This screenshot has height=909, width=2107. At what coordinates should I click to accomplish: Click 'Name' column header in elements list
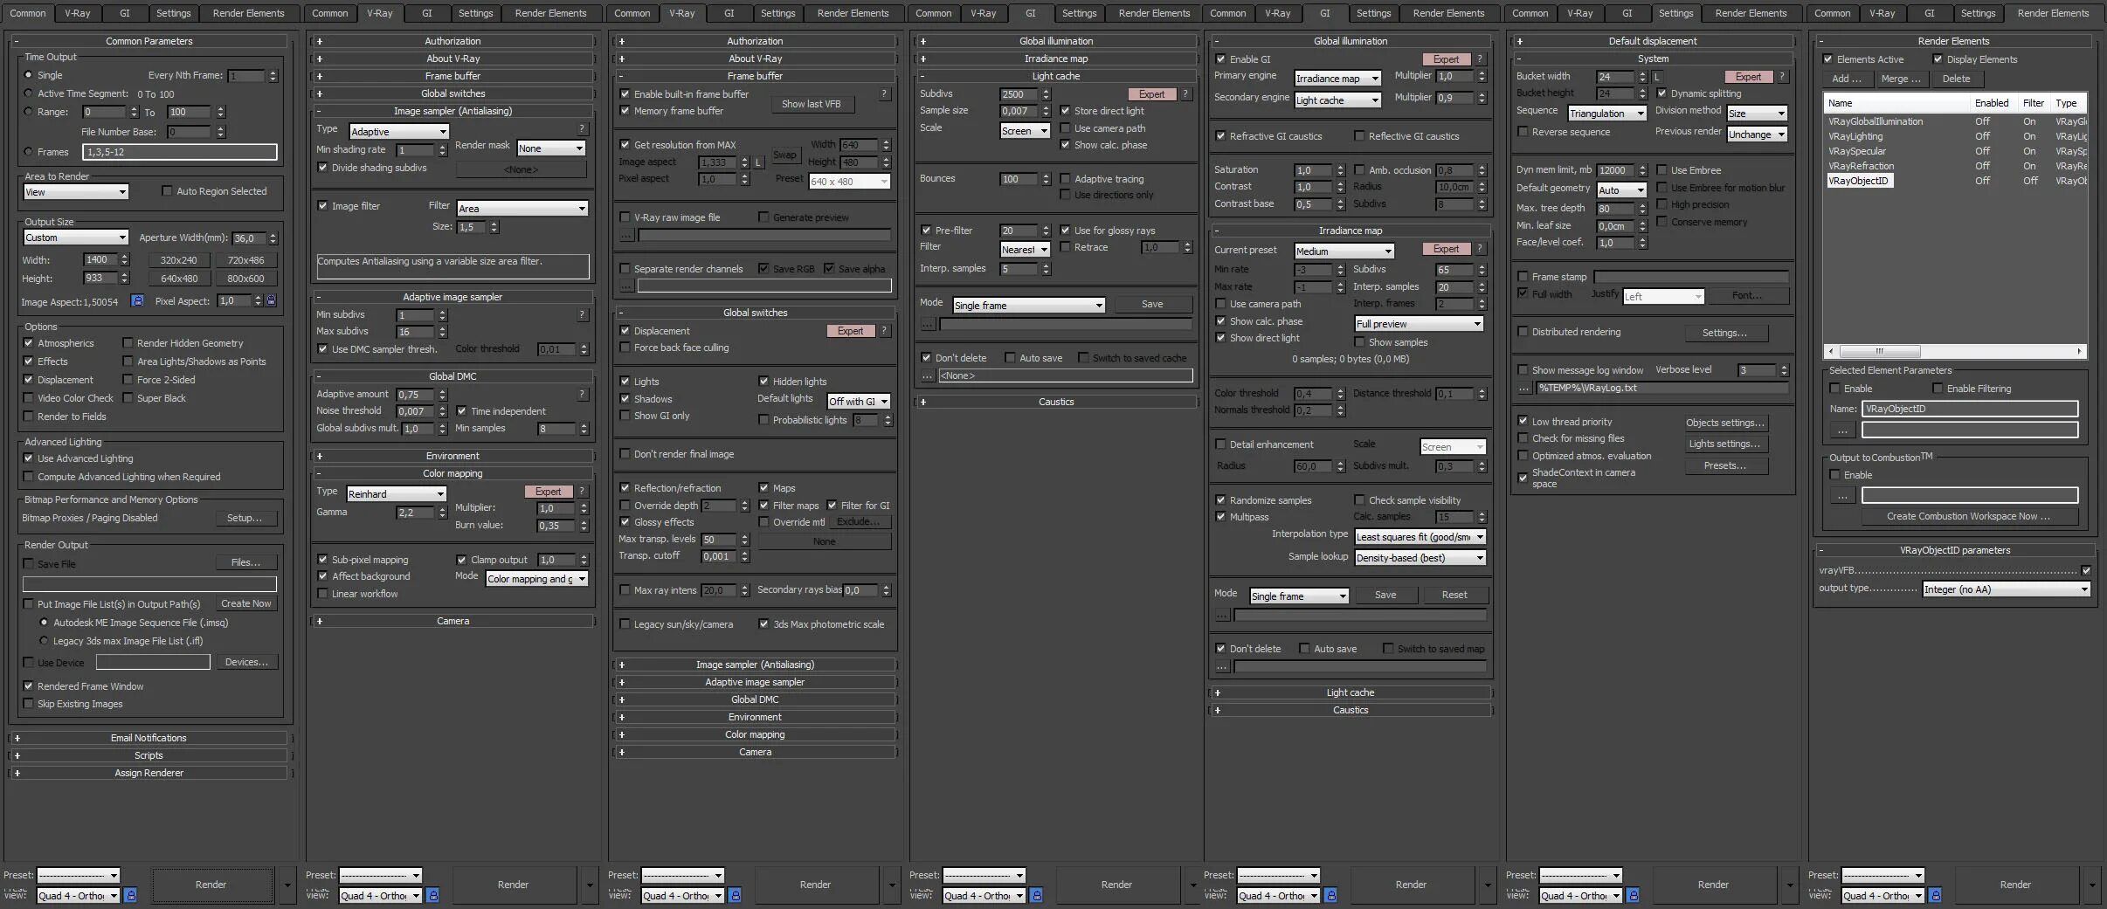1898,103
